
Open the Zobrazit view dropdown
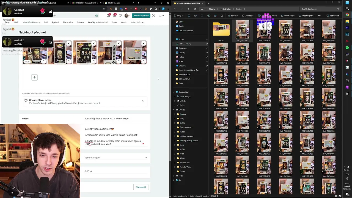(248, 16)
